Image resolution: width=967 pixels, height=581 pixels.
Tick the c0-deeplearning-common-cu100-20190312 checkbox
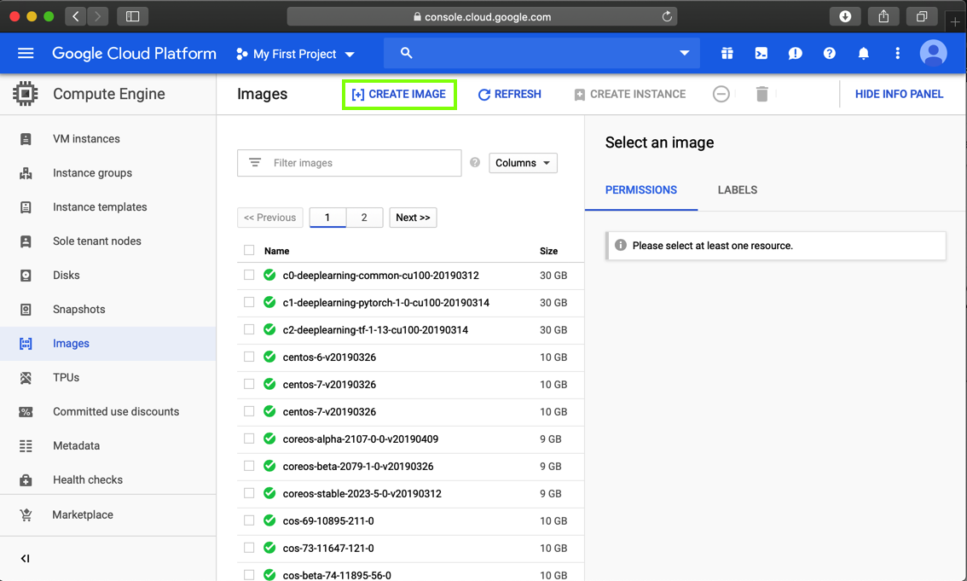249,275
